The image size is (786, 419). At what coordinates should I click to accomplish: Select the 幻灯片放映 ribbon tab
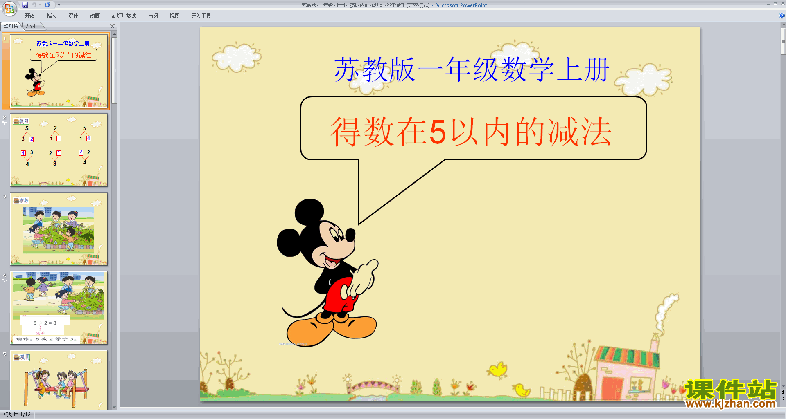(124, 16)
